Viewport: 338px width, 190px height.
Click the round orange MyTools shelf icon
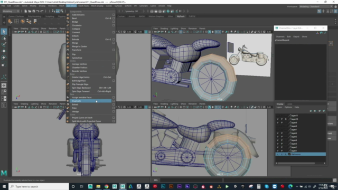point(23,21)
